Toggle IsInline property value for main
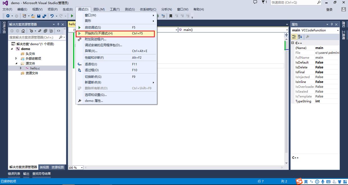Screen dimensions: 348x185 pos(319,82)
